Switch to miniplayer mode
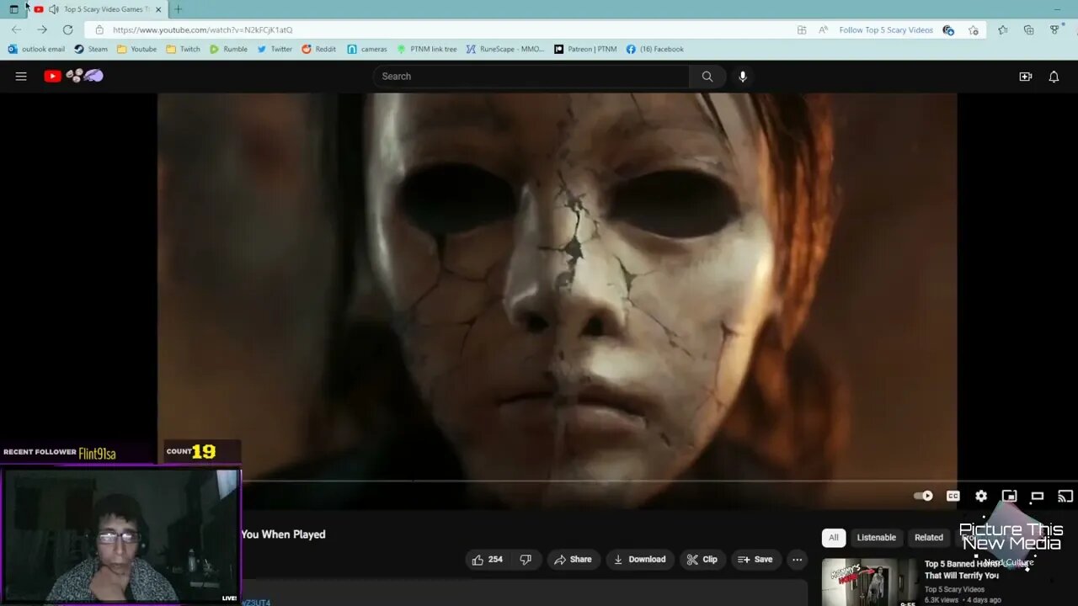The image size is (1078, 606). click(1009, 496)
